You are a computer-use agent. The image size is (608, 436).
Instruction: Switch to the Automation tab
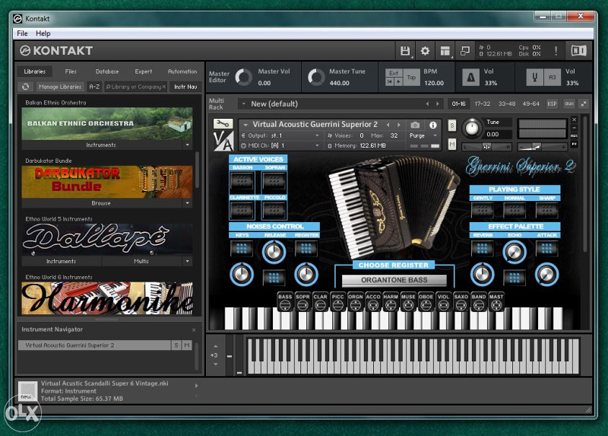[182, 72]
